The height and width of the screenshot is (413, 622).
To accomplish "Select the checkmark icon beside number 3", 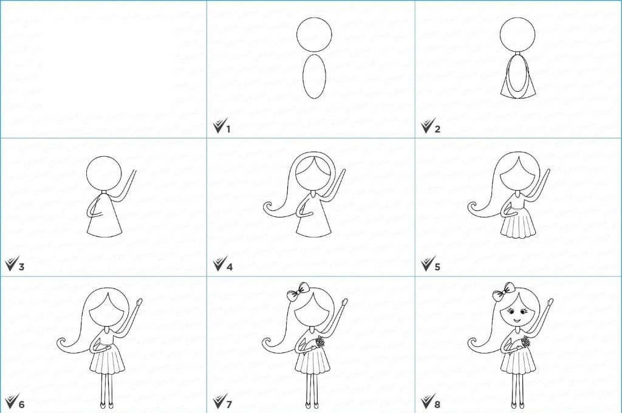I will [12, 264].
